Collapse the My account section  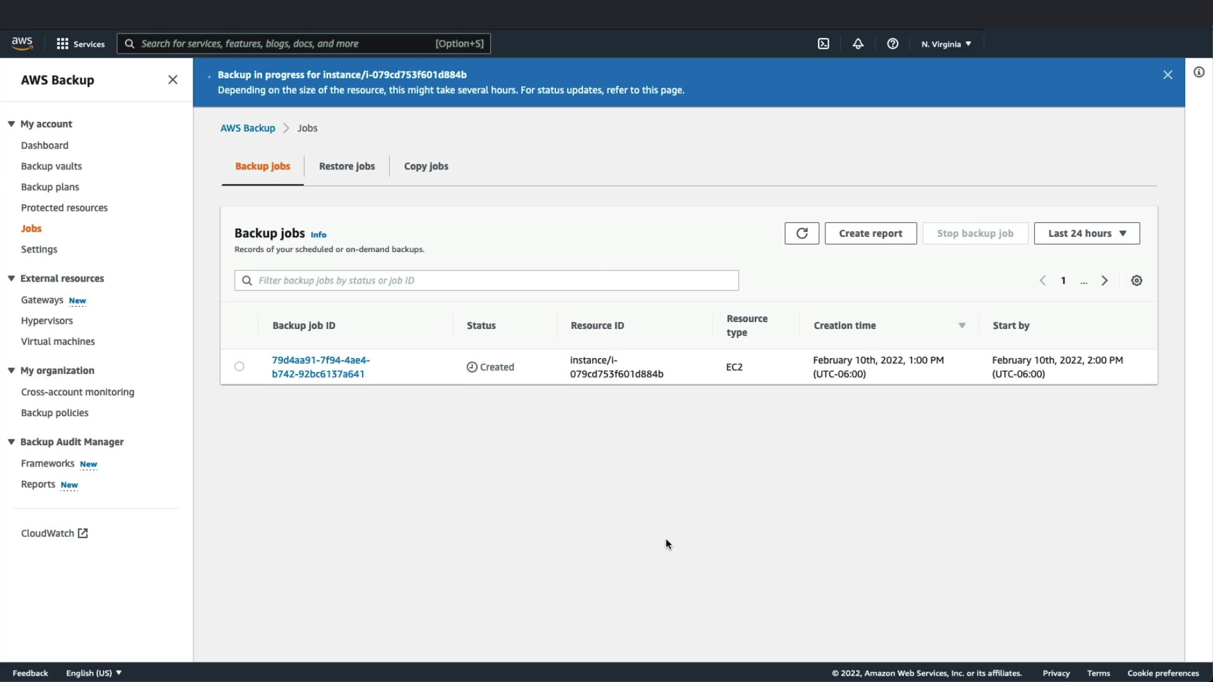(x=11, y=124)
